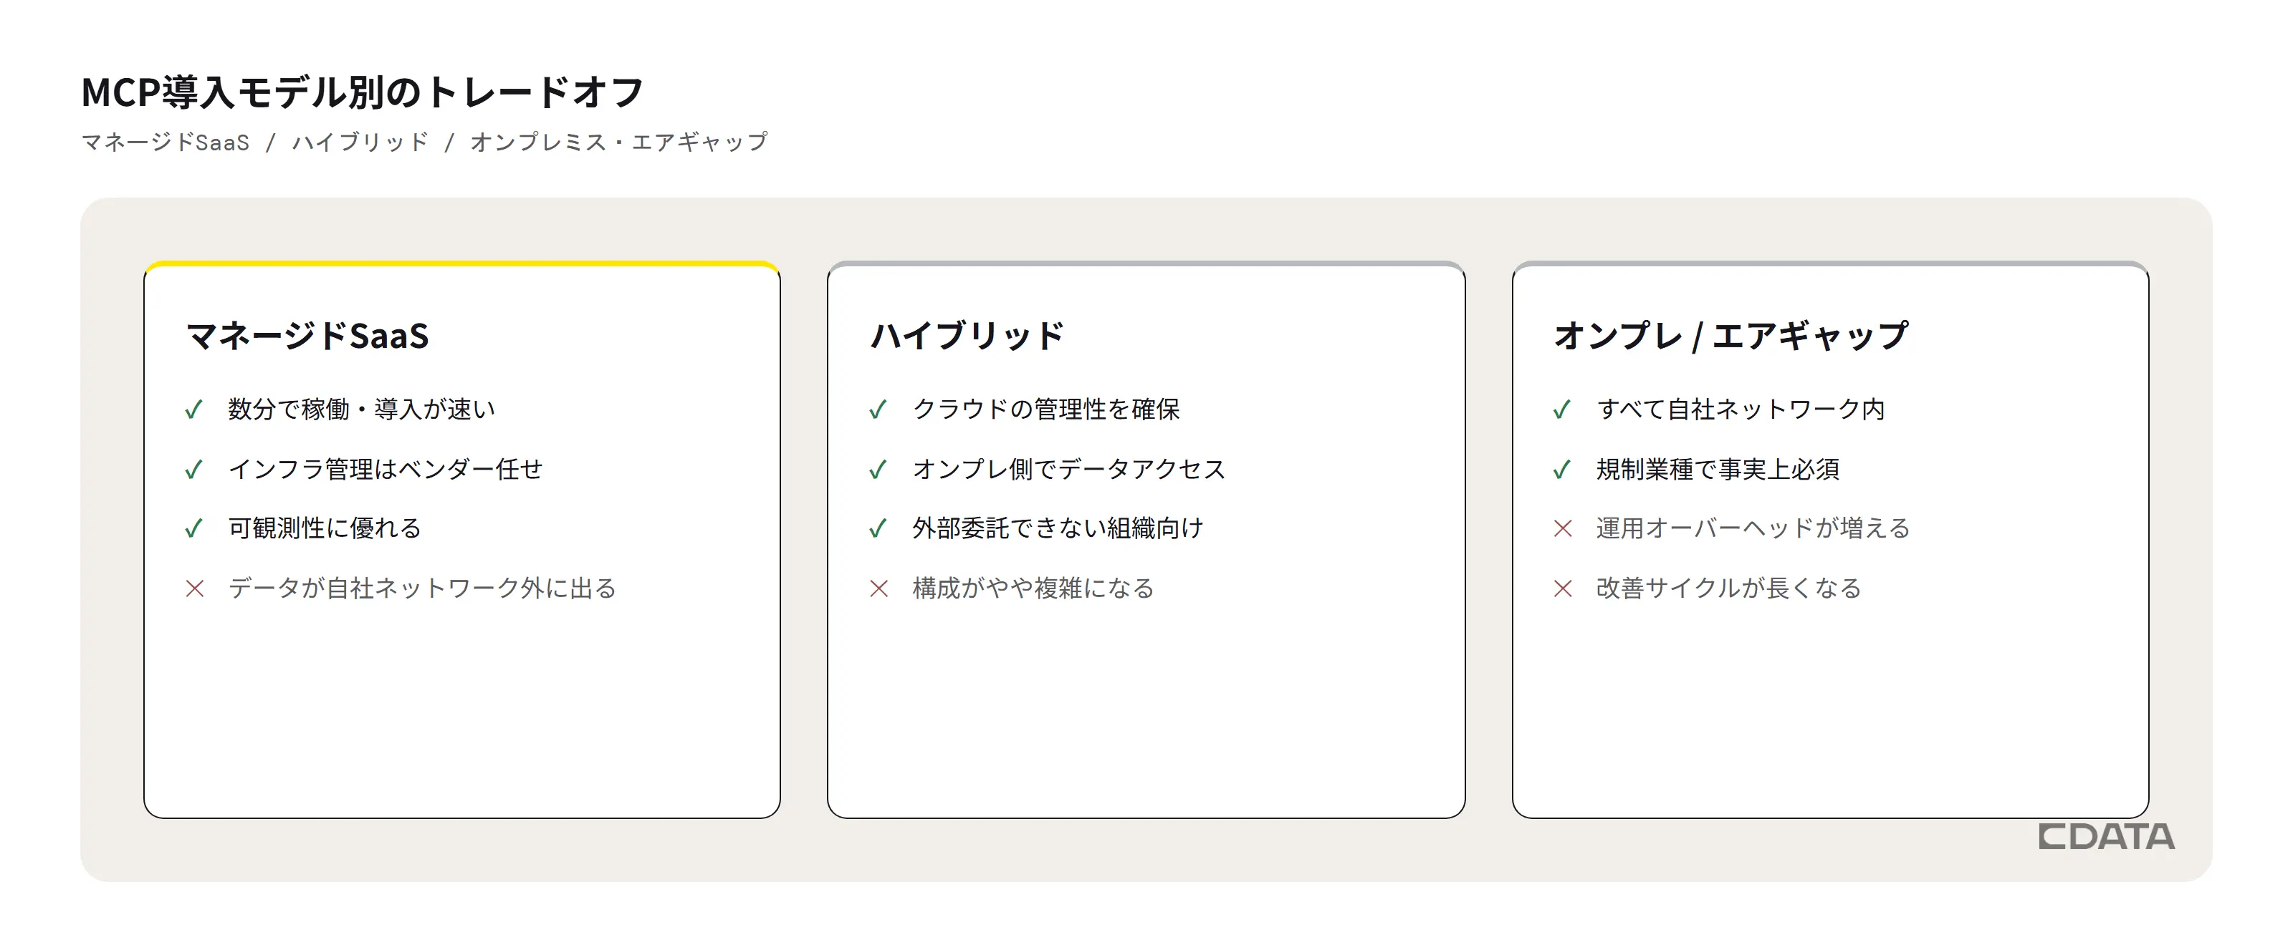Click the red X beside 構成がやや複雑になる

(x=879, y=588)
